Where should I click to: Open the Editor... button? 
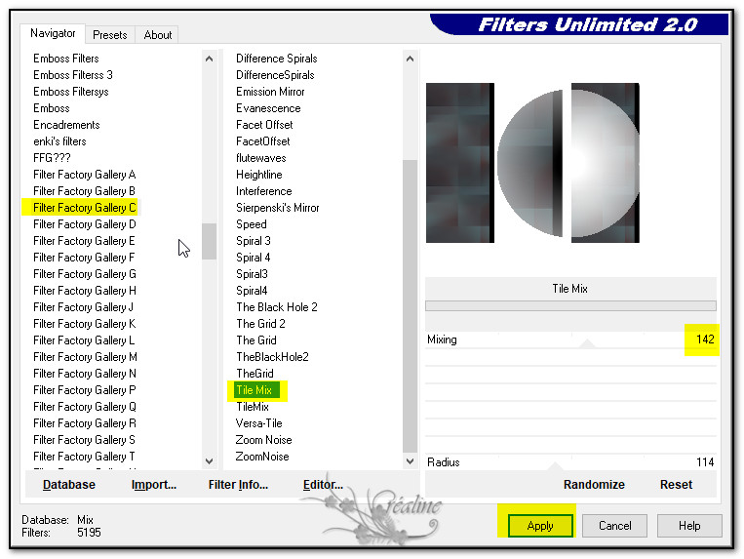(323, 485)
